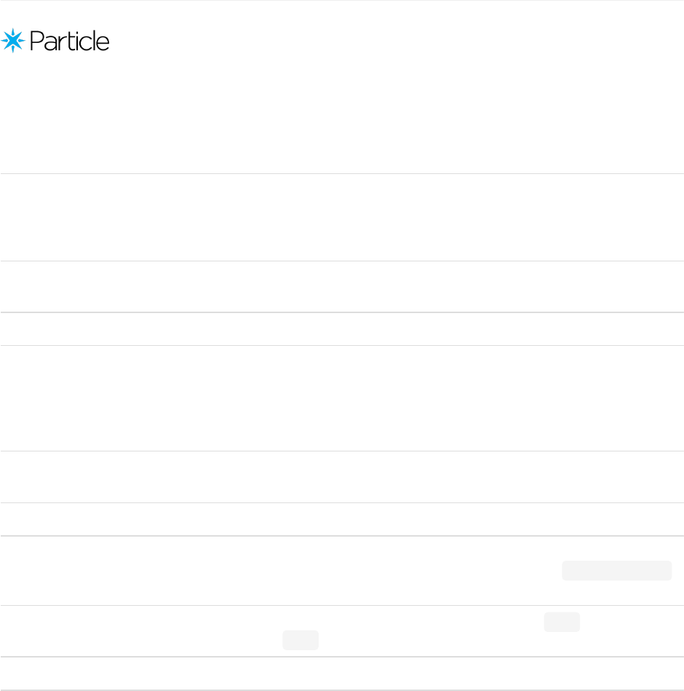Click the tall blank section mid-page
Screen dimensions: 684x691
tap(342, 398)
